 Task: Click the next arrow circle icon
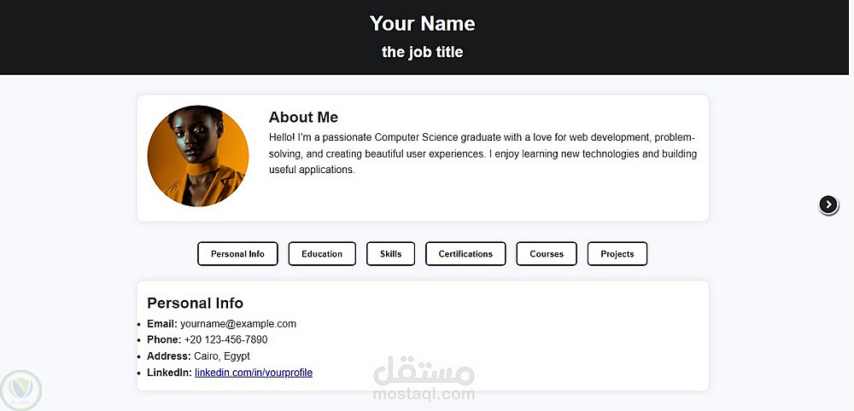828,205
